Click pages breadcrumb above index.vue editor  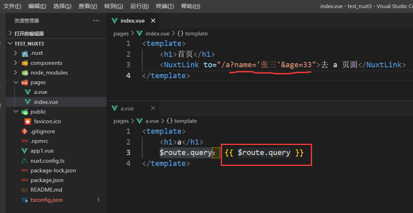tap(121, 33)
